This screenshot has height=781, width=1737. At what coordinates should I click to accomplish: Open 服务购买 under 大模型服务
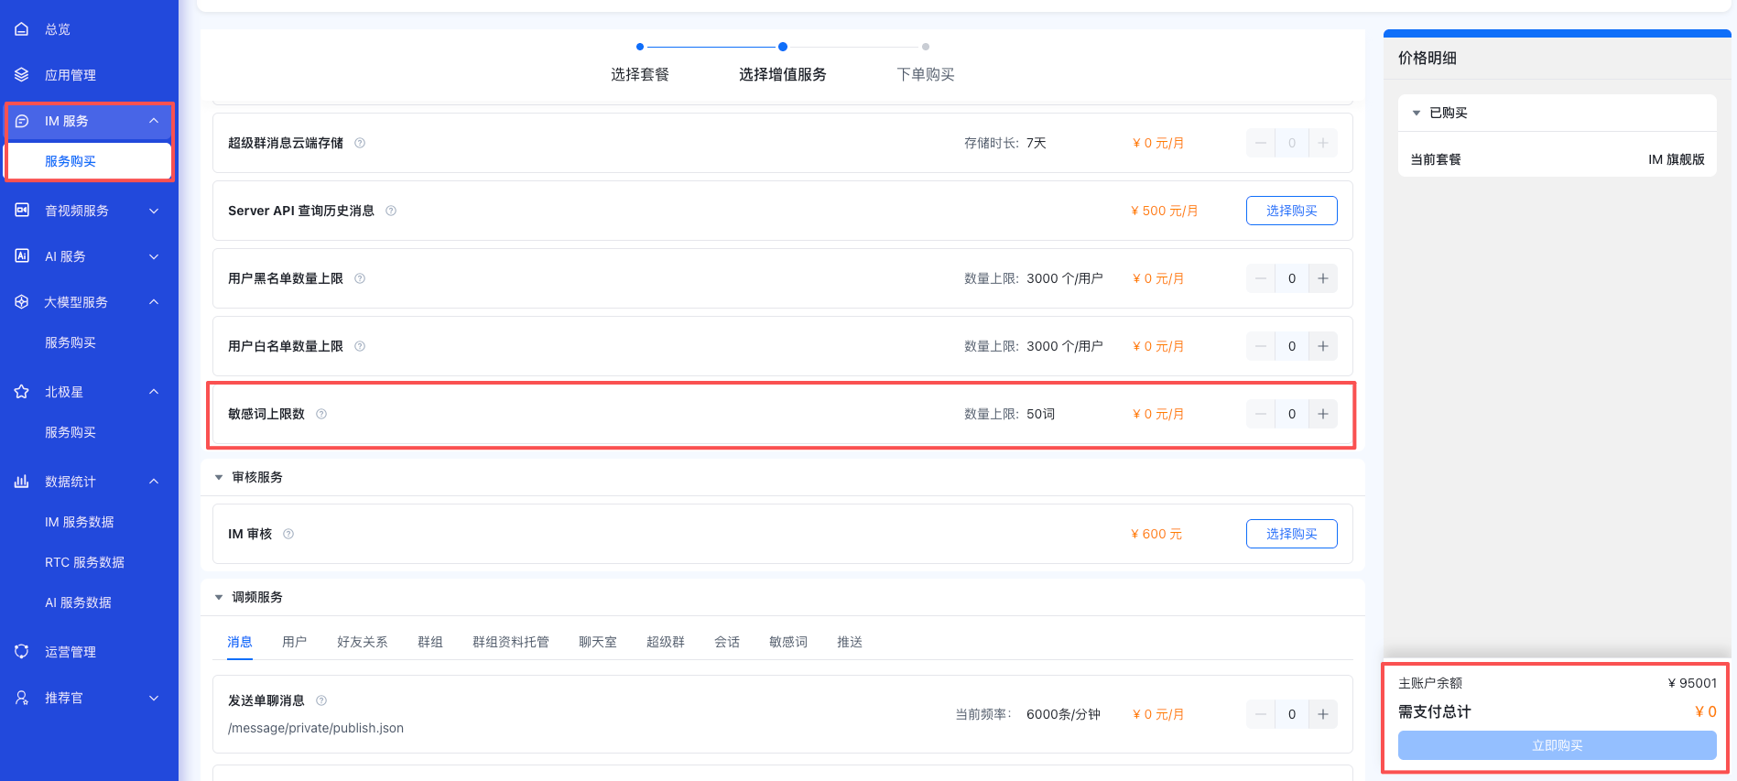click(x=71, y=342)
